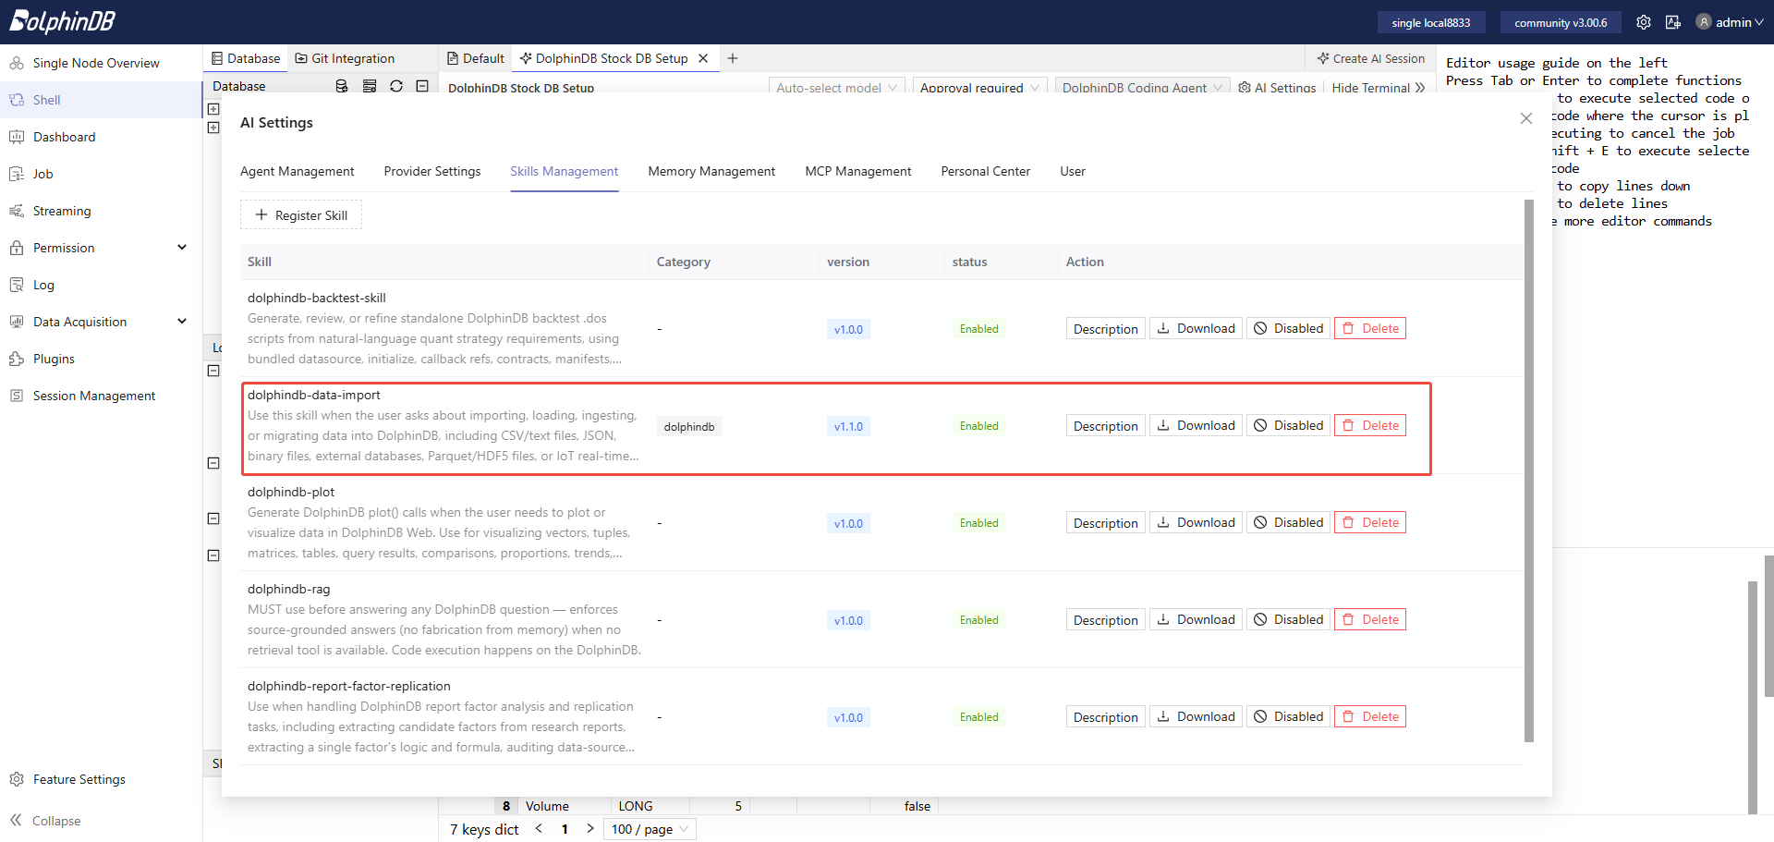Switch to Agent Management tab

coord(298,171)
